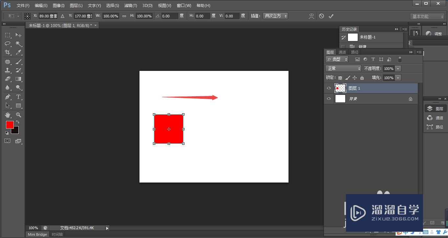The height and width of the screenshot is (238, 448).
Task: Select the Path Selection tool
Action: click(x=8, y=105)
